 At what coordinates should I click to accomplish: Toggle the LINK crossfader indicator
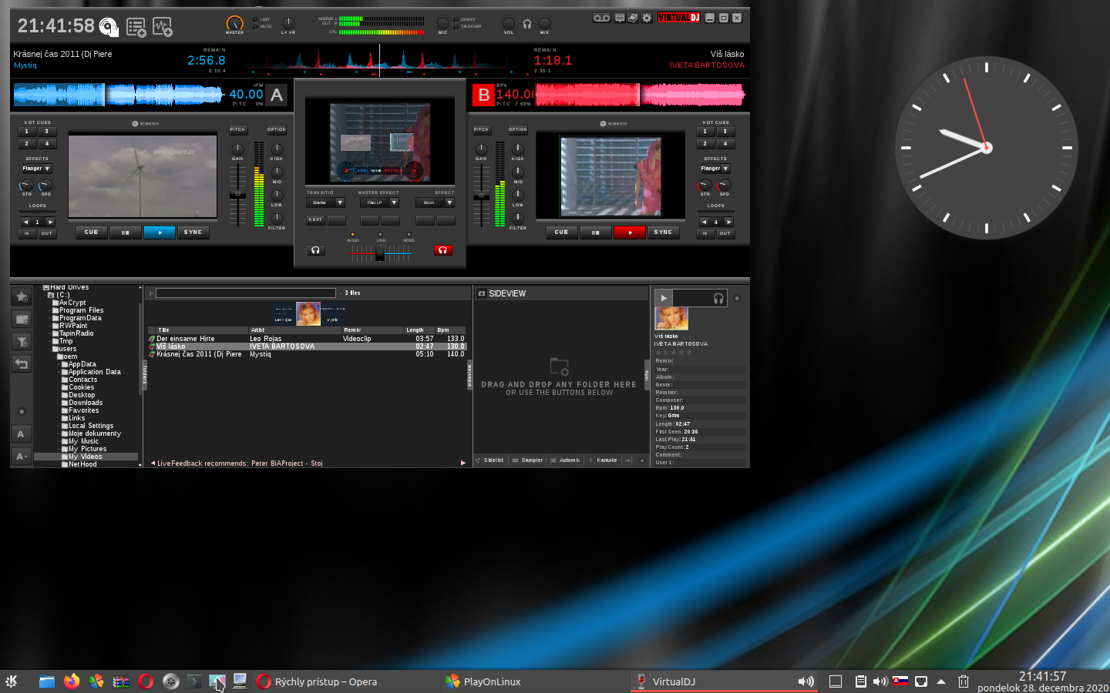(381, 234)
